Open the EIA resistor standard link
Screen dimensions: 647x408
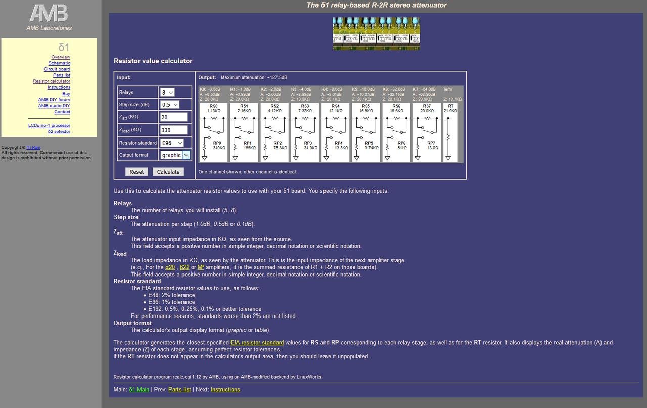[257, 343]
